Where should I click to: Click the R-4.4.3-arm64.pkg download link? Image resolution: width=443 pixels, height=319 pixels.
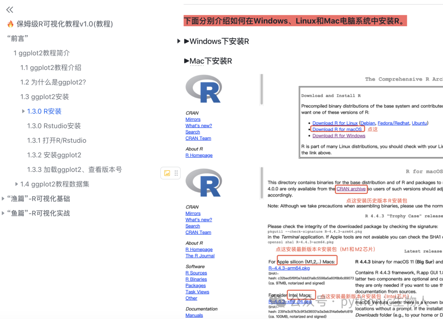289,268
